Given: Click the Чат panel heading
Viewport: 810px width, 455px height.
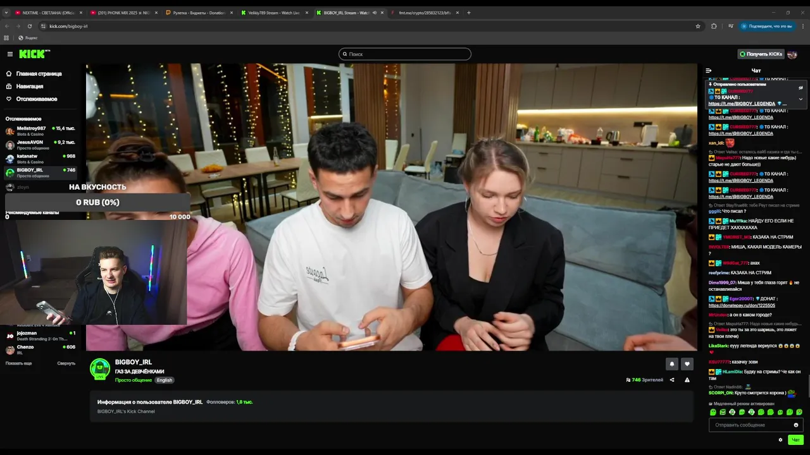Looking at the screenshot, I should 756,71.
